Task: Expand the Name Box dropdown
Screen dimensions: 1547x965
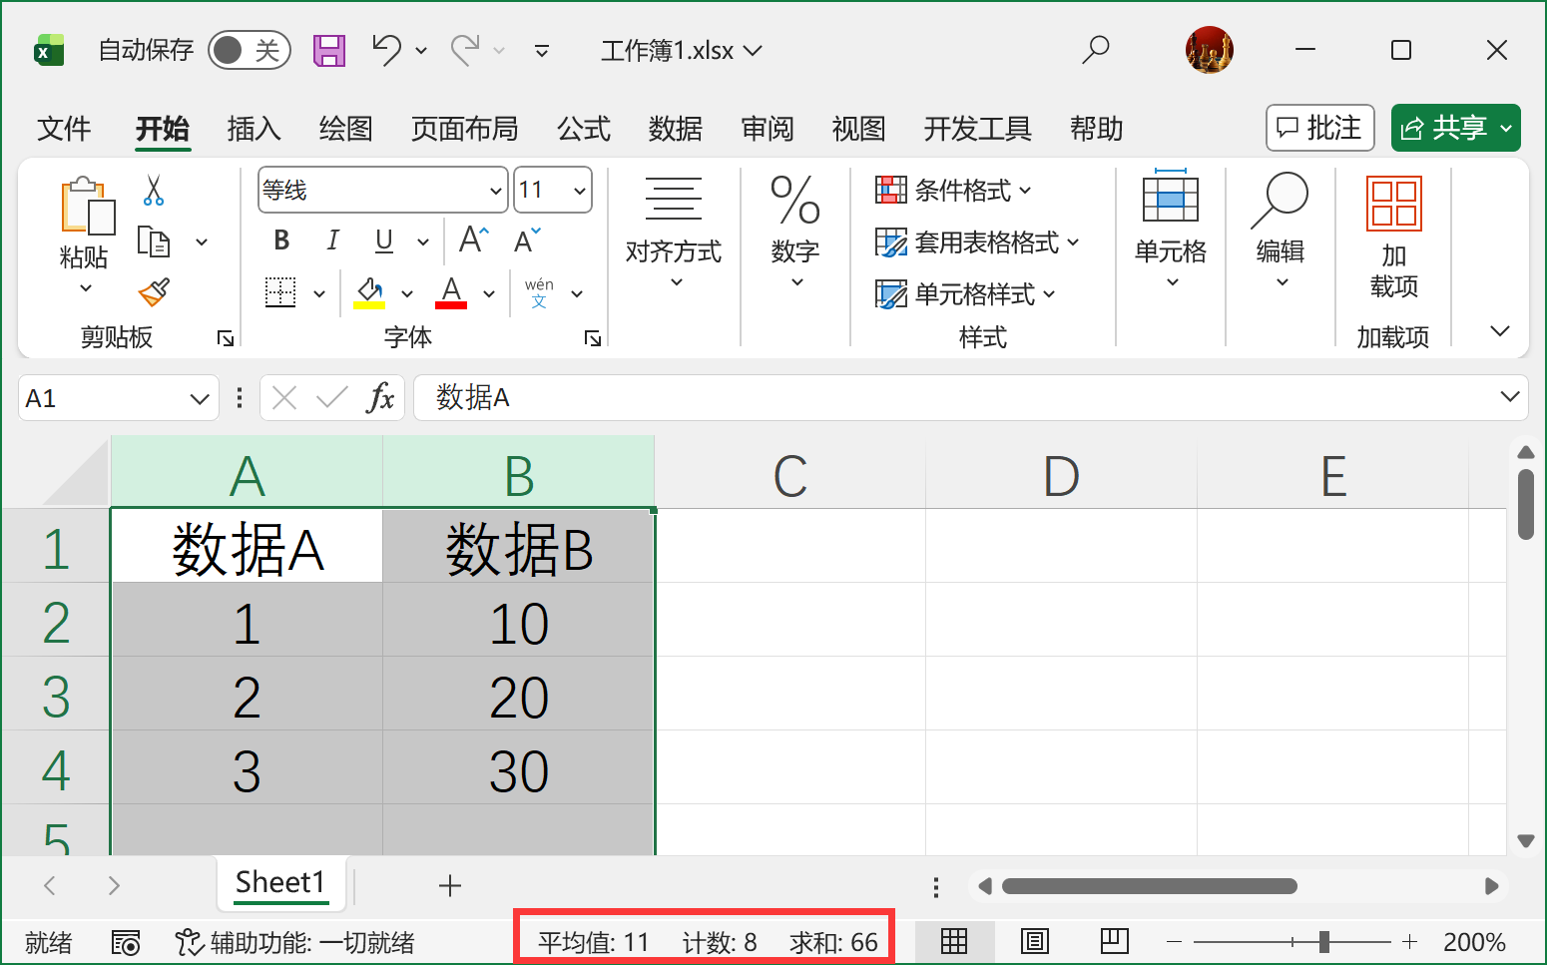Action: pyautogui.click(x=200, y=399)
